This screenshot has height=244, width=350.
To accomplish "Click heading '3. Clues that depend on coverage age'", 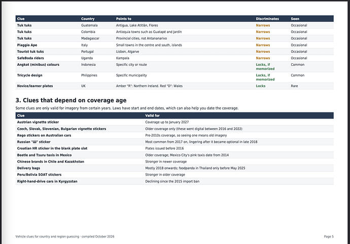I will (x=71, y=100).
